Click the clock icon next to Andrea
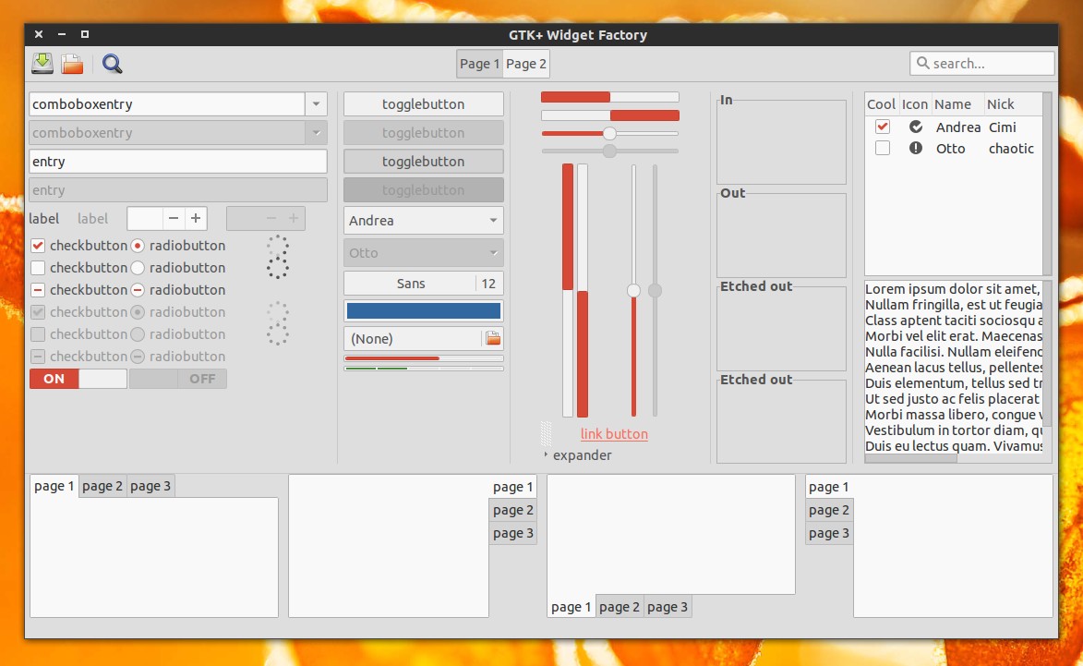The image size is (1083, 666). coord(915,127)
